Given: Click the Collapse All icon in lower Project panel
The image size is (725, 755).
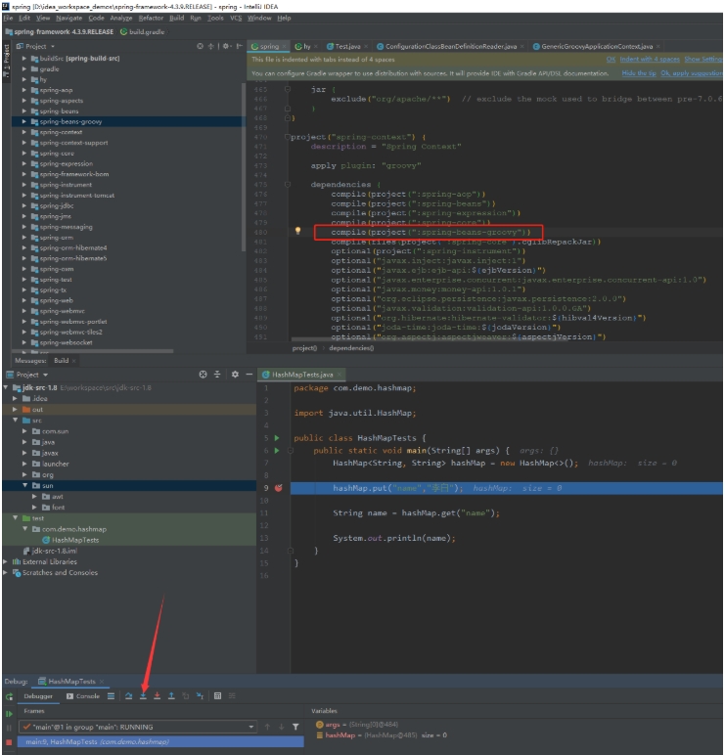Looking at the screenshot, I should [x=217, y=375].
